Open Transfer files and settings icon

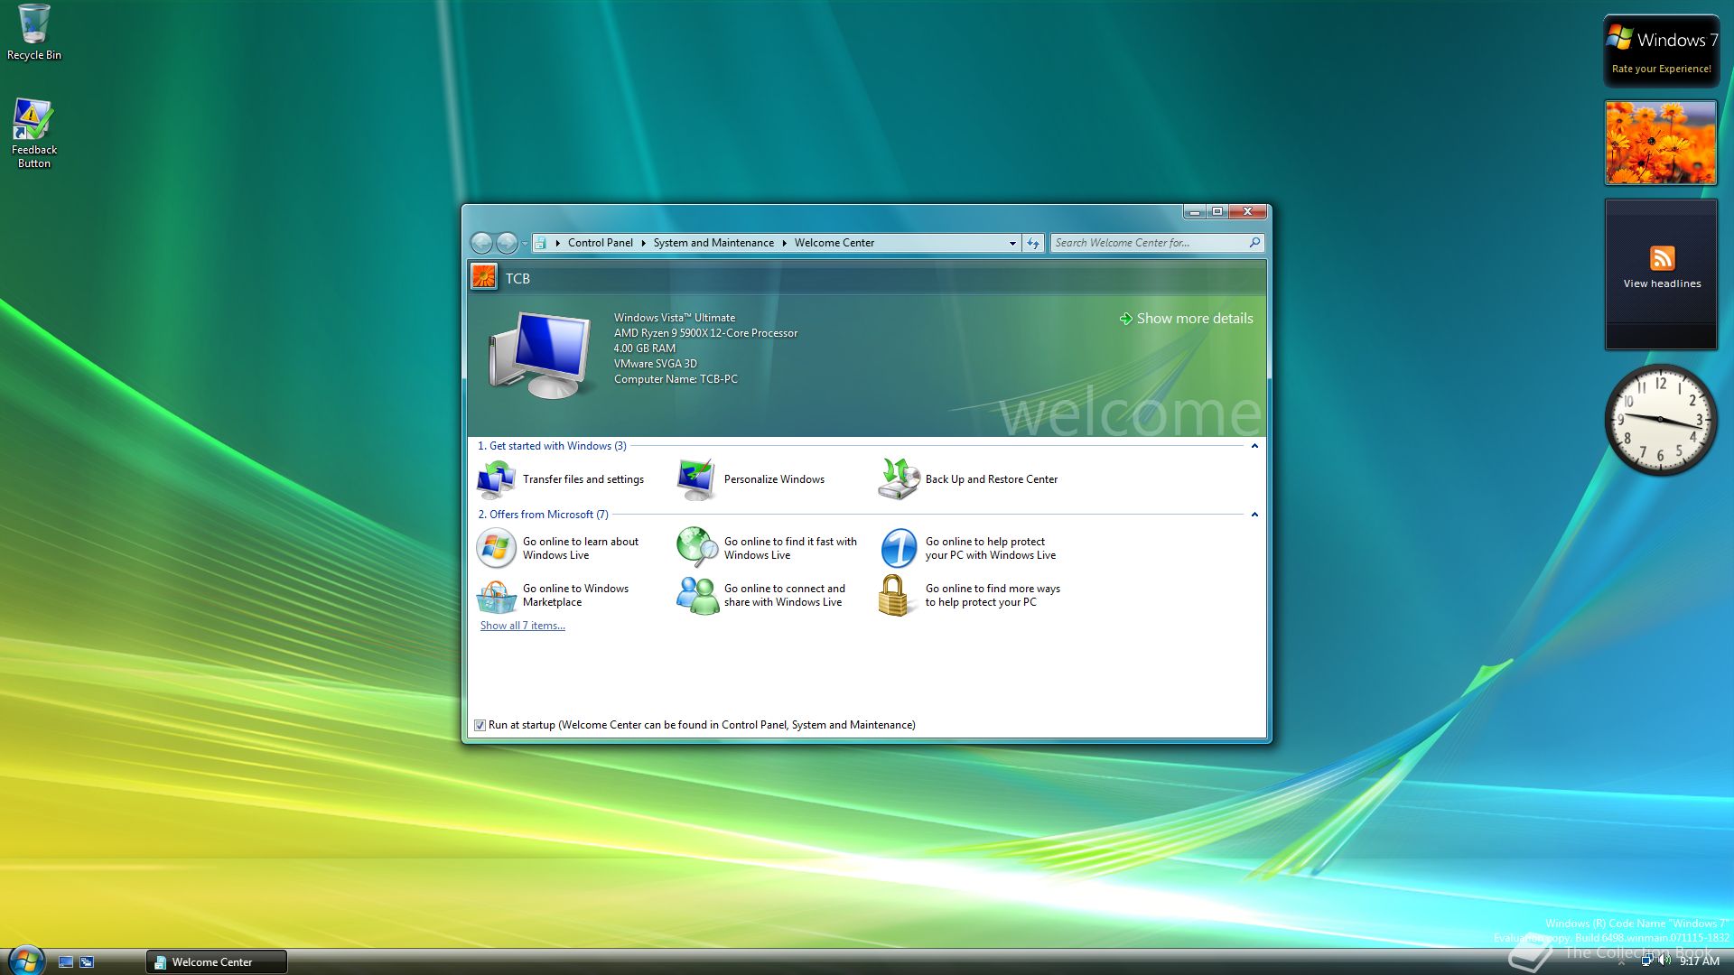point(496,479)
